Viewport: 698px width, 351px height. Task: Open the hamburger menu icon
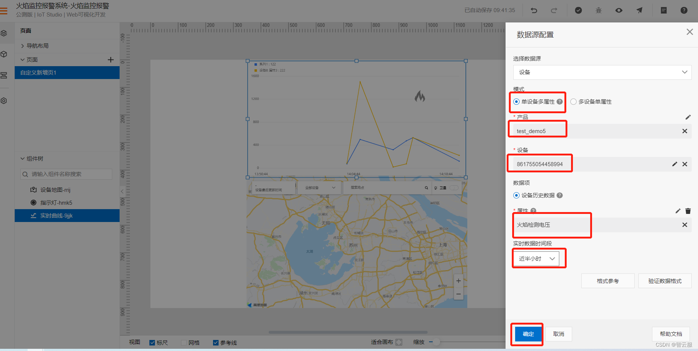[x=4, y=11]
